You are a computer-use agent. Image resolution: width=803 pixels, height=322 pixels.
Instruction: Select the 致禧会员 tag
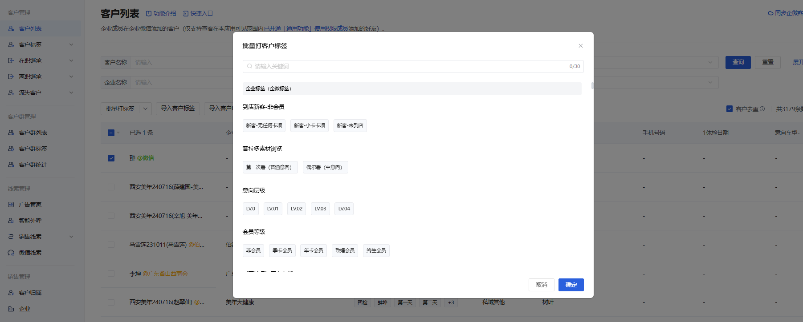[x=345, y=250]
